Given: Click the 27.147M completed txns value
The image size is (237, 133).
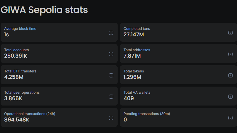Looking at the screenshot, I should pos(134,35).
